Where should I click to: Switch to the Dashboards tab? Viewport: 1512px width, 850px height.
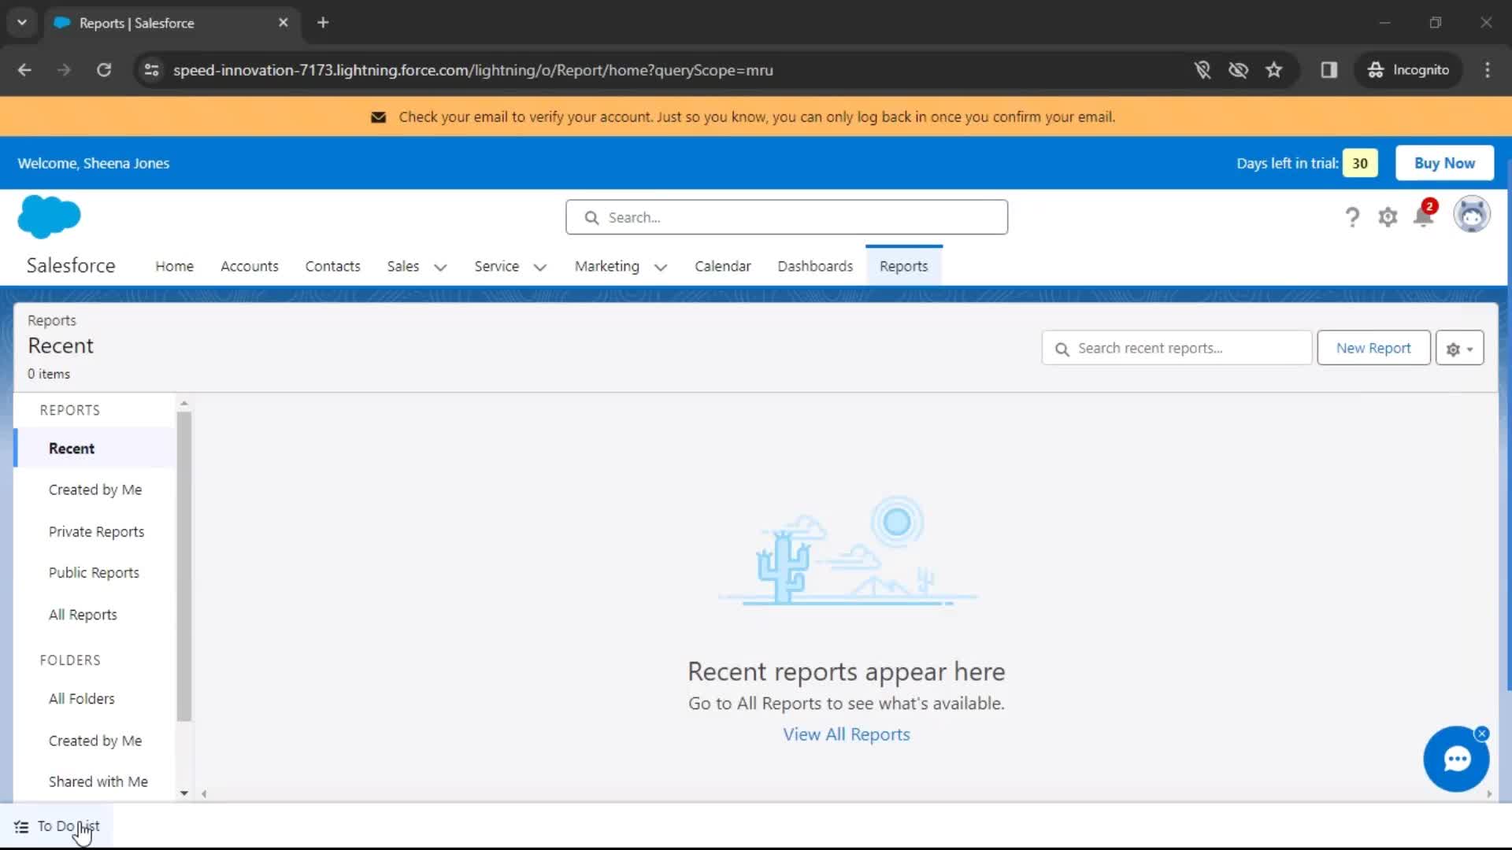815,266
